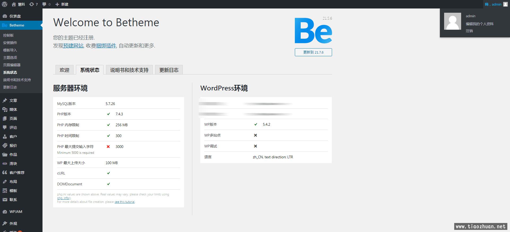Select the 说明书和技术支持 tab

(x=129, y=70)
